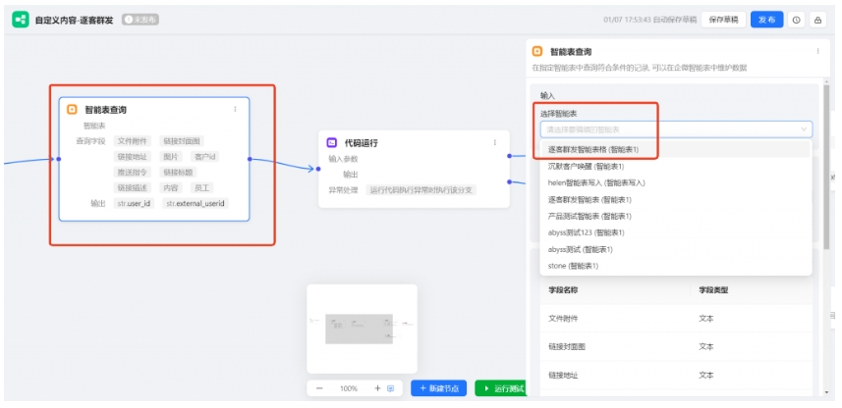Click the 链接封面图 tag in query node
The width and height of the screenshot is (842, 408).
coord(182,141)
